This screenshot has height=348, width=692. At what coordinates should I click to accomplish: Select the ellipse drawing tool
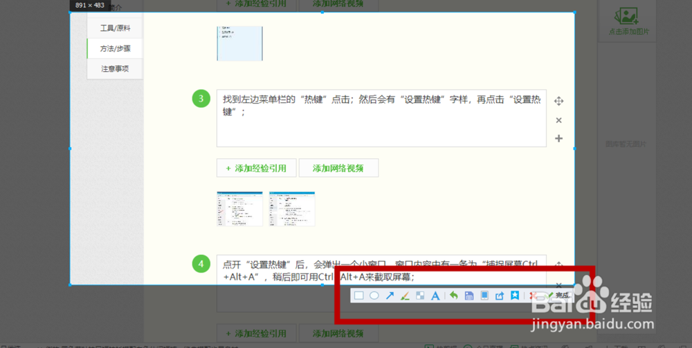click(374, 296)
